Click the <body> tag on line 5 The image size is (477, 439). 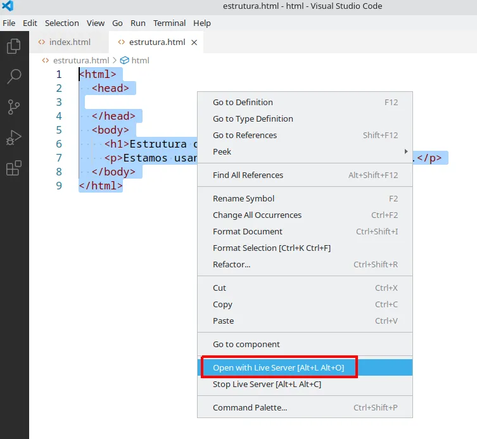(x=110, y=130)
